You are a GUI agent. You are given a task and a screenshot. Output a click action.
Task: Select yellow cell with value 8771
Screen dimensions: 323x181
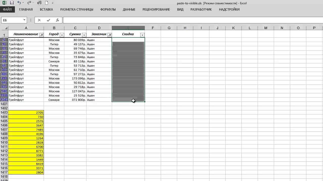point(26,151)
